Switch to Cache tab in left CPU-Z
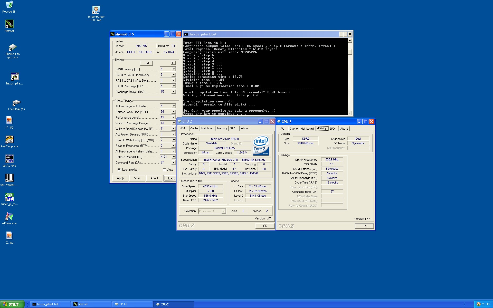The image size is (493, 308). pos(194,128)
